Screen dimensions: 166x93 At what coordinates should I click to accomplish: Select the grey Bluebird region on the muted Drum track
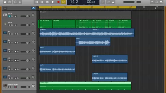[85, 15]
